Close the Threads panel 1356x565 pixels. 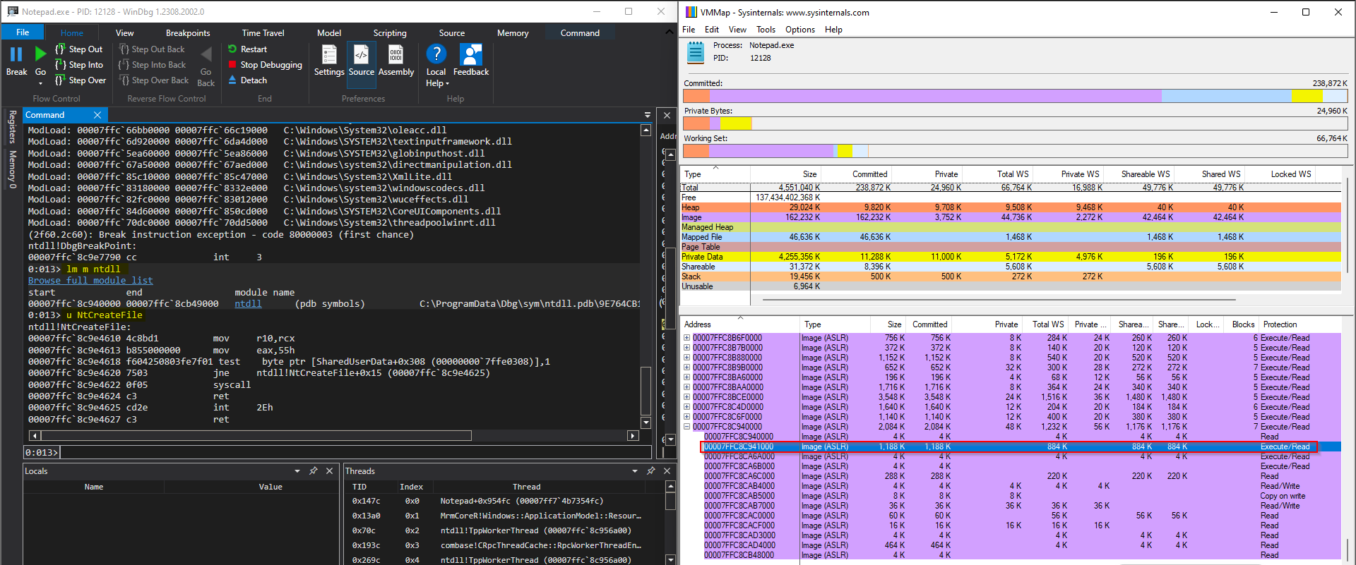tap(667, 470)
